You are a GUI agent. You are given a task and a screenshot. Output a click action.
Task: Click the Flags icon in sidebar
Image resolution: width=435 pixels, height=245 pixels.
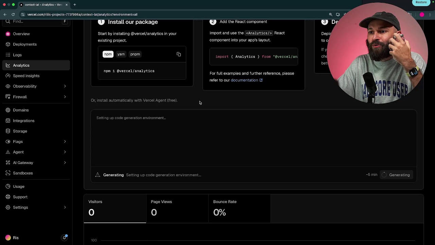pos(8,142)
